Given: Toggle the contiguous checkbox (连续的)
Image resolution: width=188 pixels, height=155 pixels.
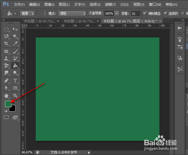Looking at the screenshot, I should (165, 13).
